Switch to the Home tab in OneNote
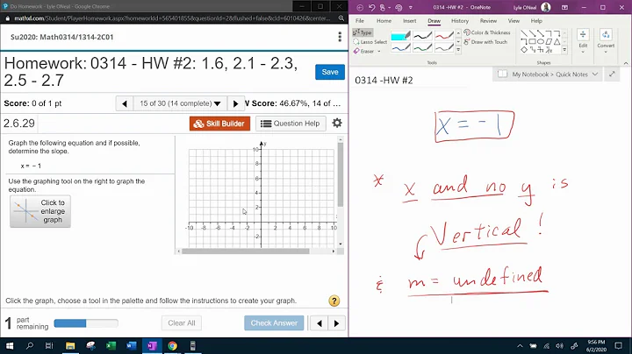 click(x=384, y=21)
